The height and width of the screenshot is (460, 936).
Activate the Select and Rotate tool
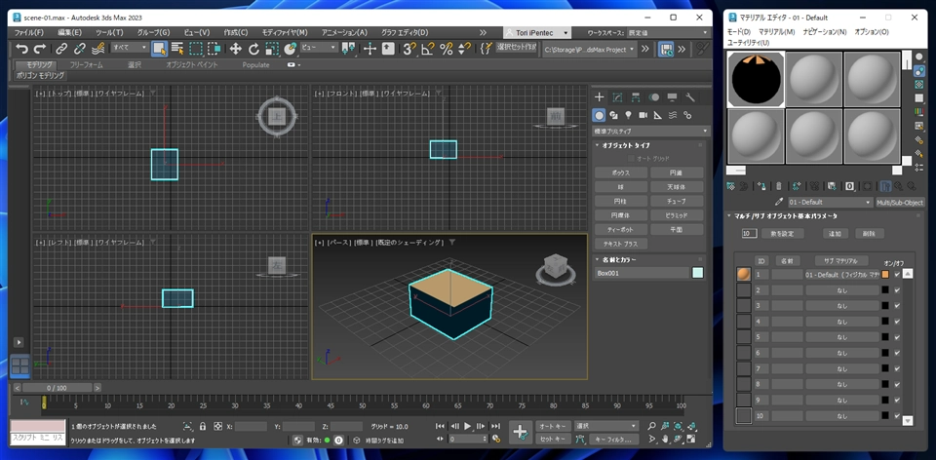253,49
